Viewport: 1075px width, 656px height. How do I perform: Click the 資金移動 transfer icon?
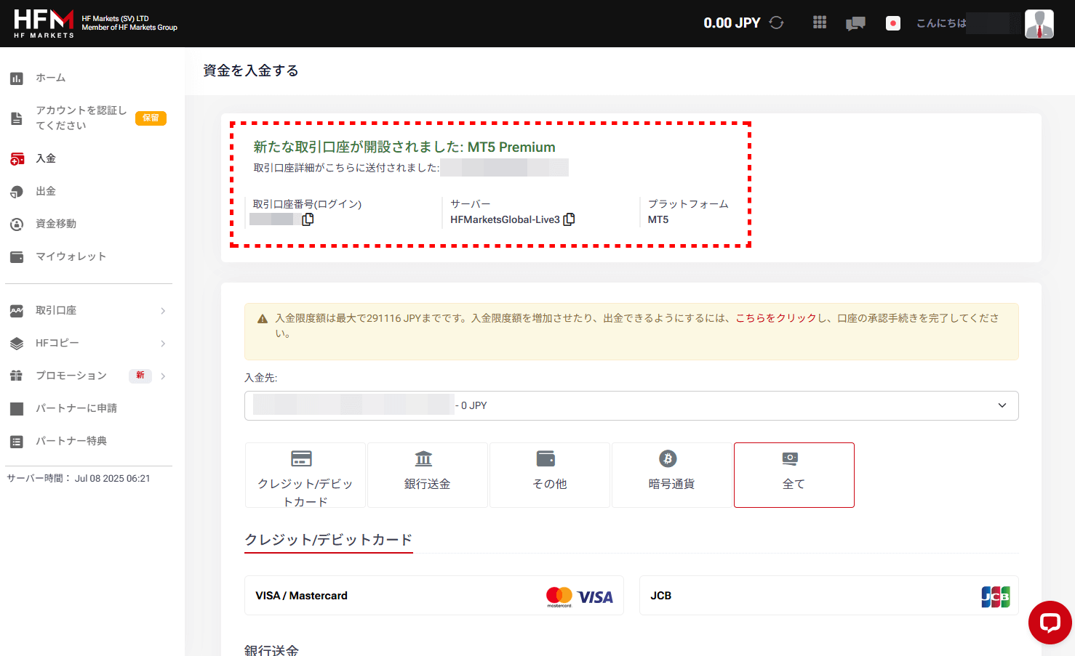[17, 224]
